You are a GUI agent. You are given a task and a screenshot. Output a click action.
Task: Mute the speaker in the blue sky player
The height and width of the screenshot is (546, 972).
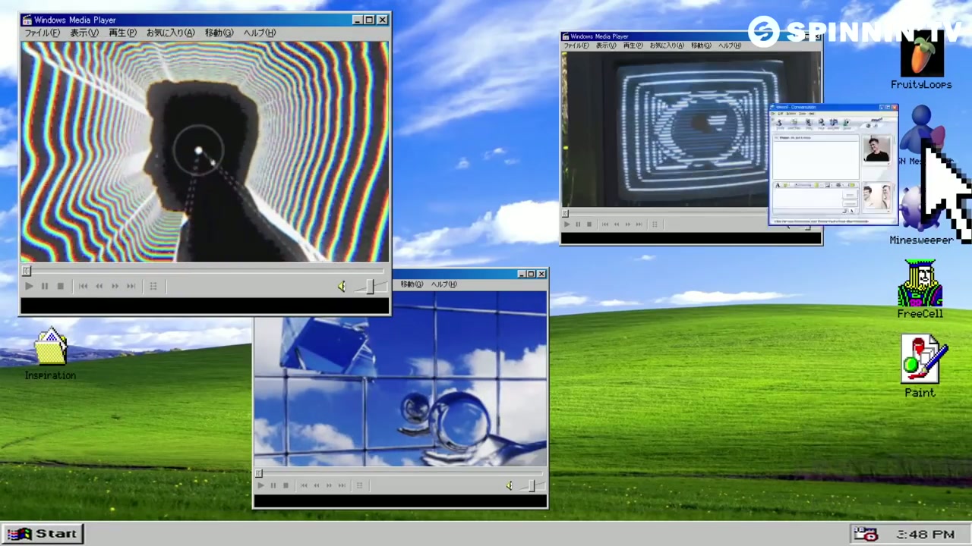[x=509, y=485]
